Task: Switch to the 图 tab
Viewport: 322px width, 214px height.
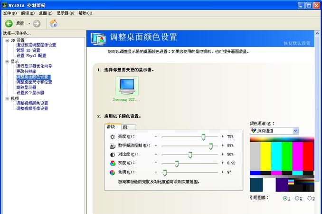Action: [129, 127]
